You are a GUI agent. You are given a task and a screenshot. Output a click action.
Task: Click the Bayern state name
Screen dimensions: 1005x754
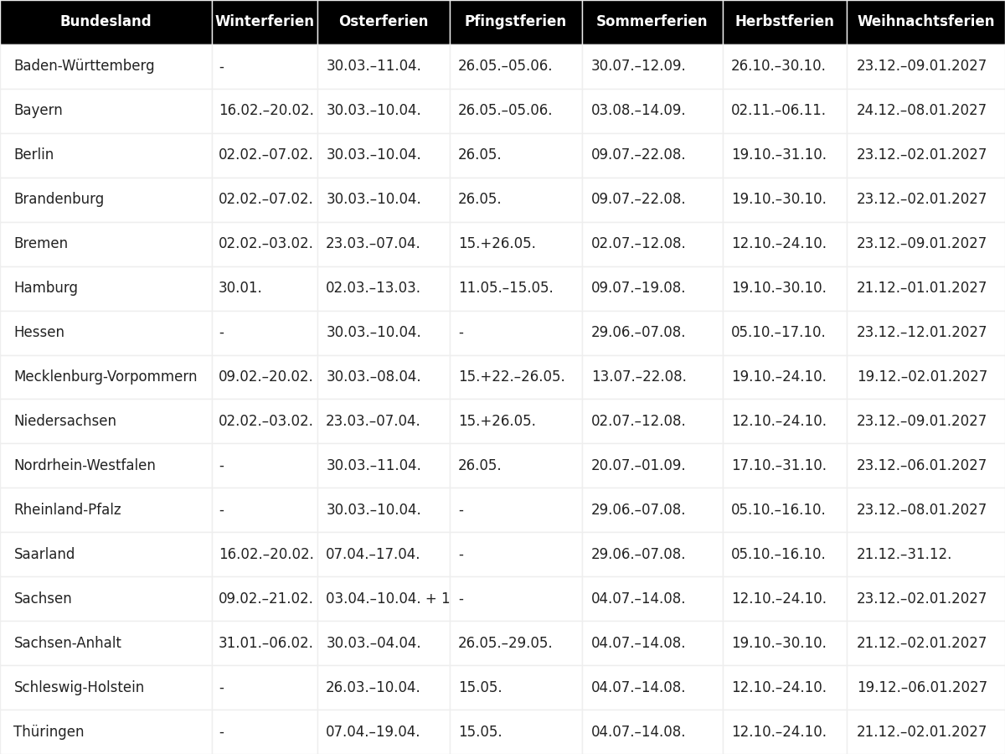38,111
